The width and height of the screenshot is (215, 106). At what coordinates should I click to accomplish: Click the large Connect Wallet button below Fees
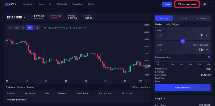183,88
